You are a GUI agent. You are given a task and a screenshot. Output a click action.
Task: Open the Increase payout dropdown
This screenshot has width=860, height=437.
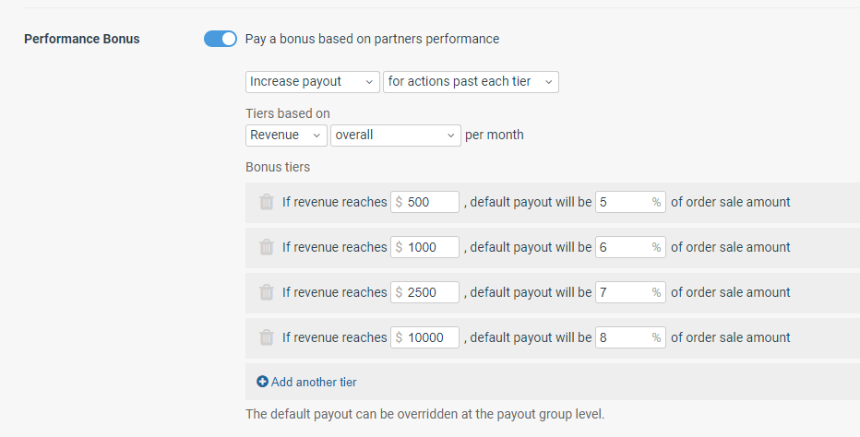(x=313, y=82)
